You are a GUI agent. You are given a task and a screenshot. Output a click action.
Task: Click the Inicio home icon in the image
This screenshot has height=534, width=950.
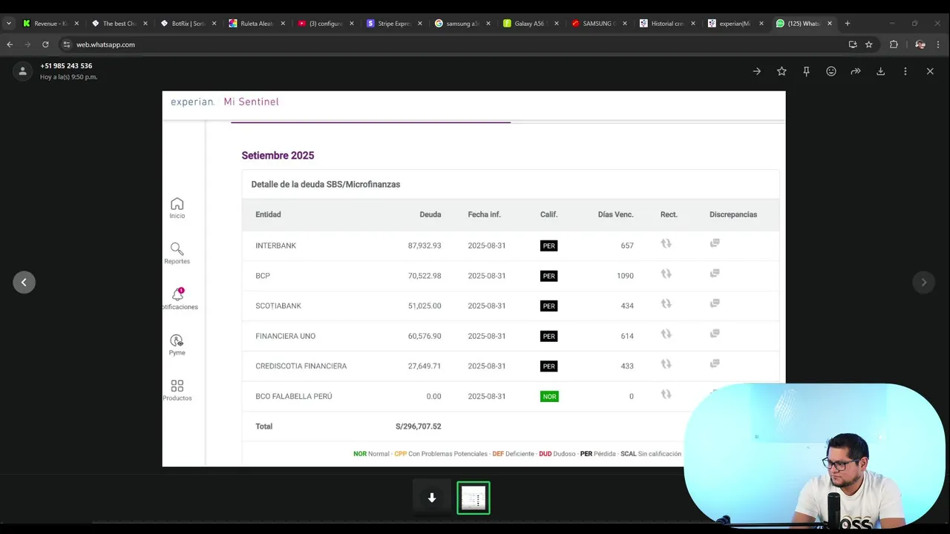(177, 204)
